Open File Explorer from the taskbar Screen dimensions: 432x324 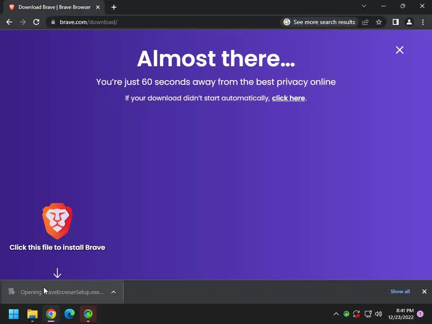(32, 314)
